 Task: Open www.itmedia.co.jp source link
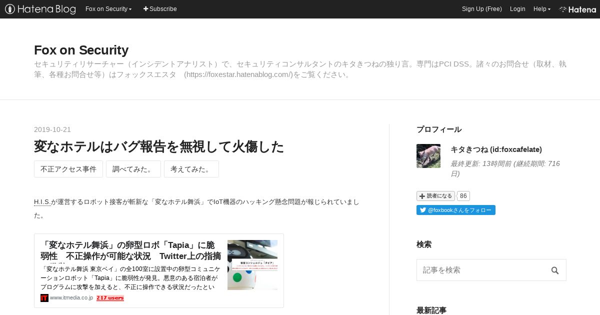point(71,298)
